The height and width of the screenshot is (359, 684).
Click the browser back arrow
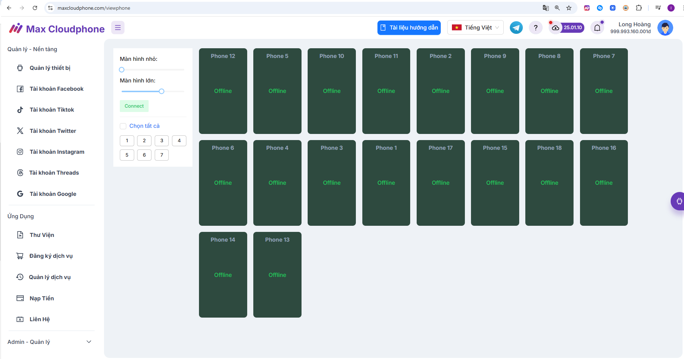(x=9, y=8)
